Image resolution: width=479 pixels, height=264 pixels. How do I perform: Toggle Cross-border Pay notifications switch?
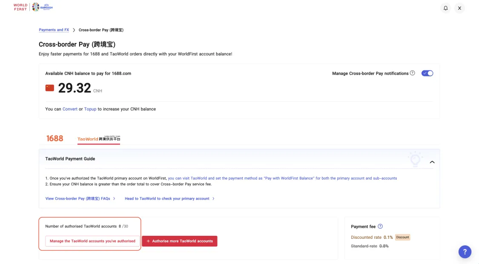pyautogui.click(x=427, y=73)
